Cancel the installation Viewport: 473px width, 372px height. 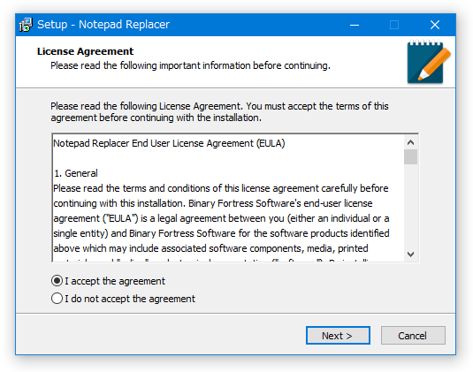(x=413, y=335)
